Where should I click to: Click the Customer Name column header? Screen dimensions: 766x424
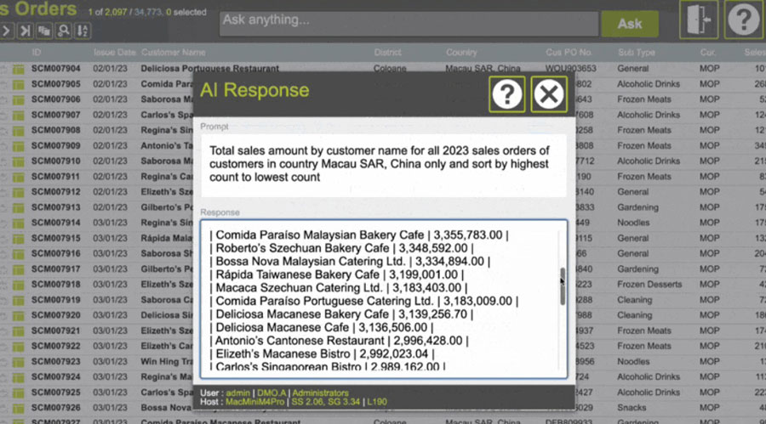tap(173, 53)
